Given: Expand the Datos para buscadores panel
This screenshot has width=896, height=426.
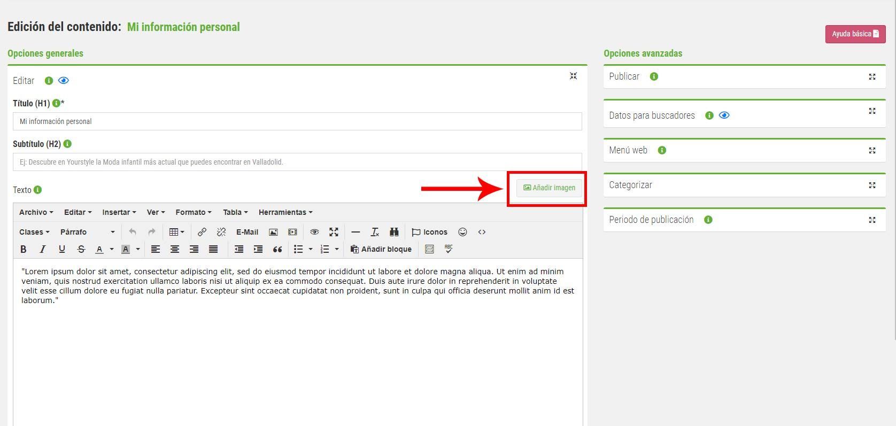Looking at the screenshot, I should pyautogui.click(x=872, y=111).
